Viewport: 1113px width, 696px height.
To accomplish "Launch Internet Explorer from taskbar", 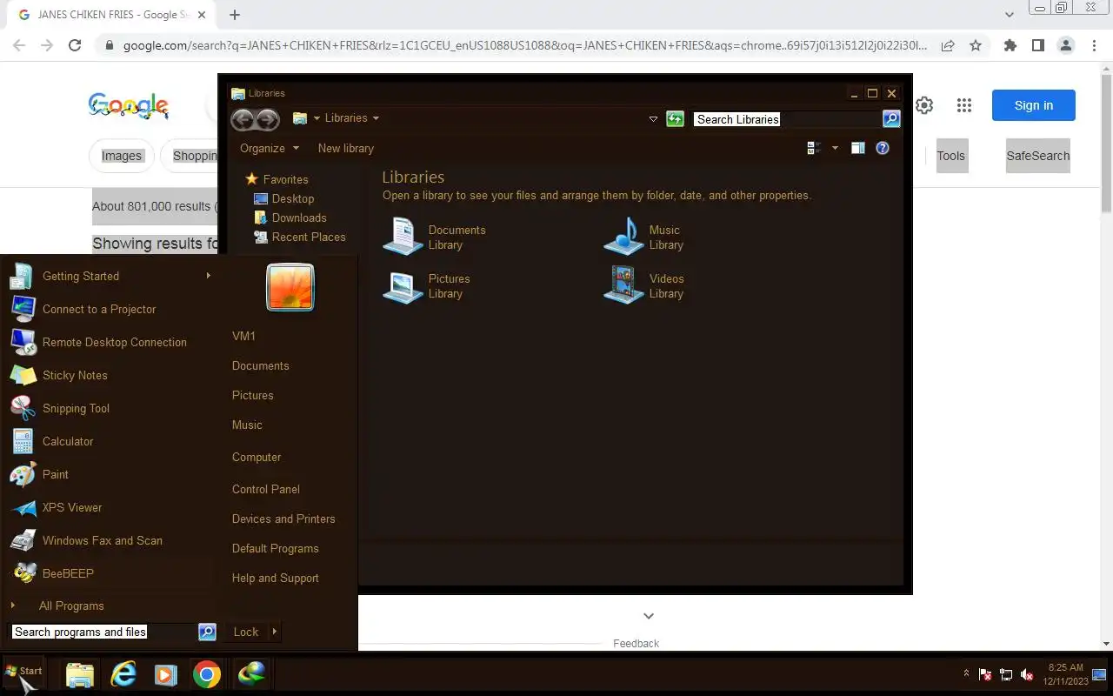I will tap(123, 674).
